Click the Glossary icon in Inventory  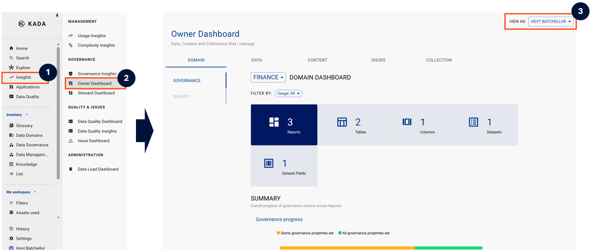(x=11, y=126)
